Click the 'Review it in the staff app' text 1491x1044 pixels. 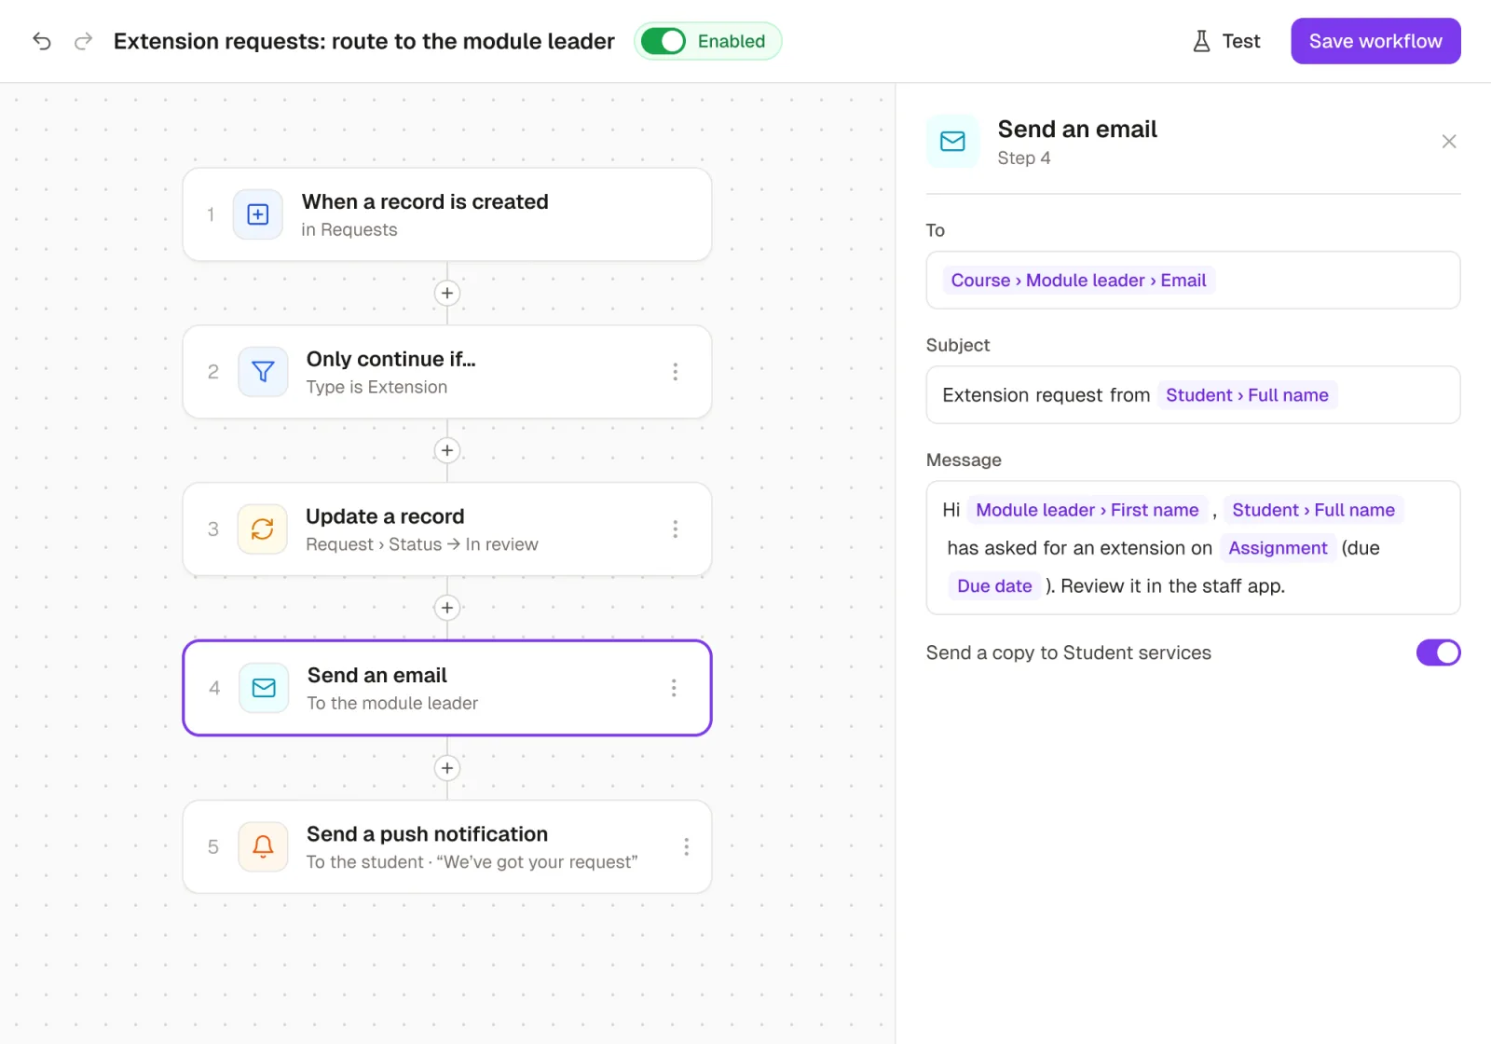[x=1172, y=586]
